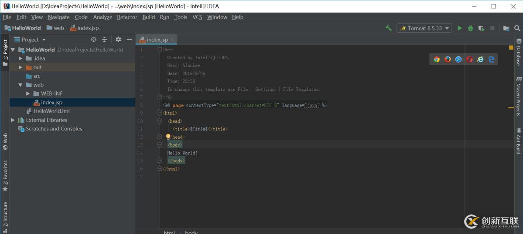This screenshot has width=523, height=234.
Task: Collapse the web folder arrow
Action: click(x=21, y=85)
